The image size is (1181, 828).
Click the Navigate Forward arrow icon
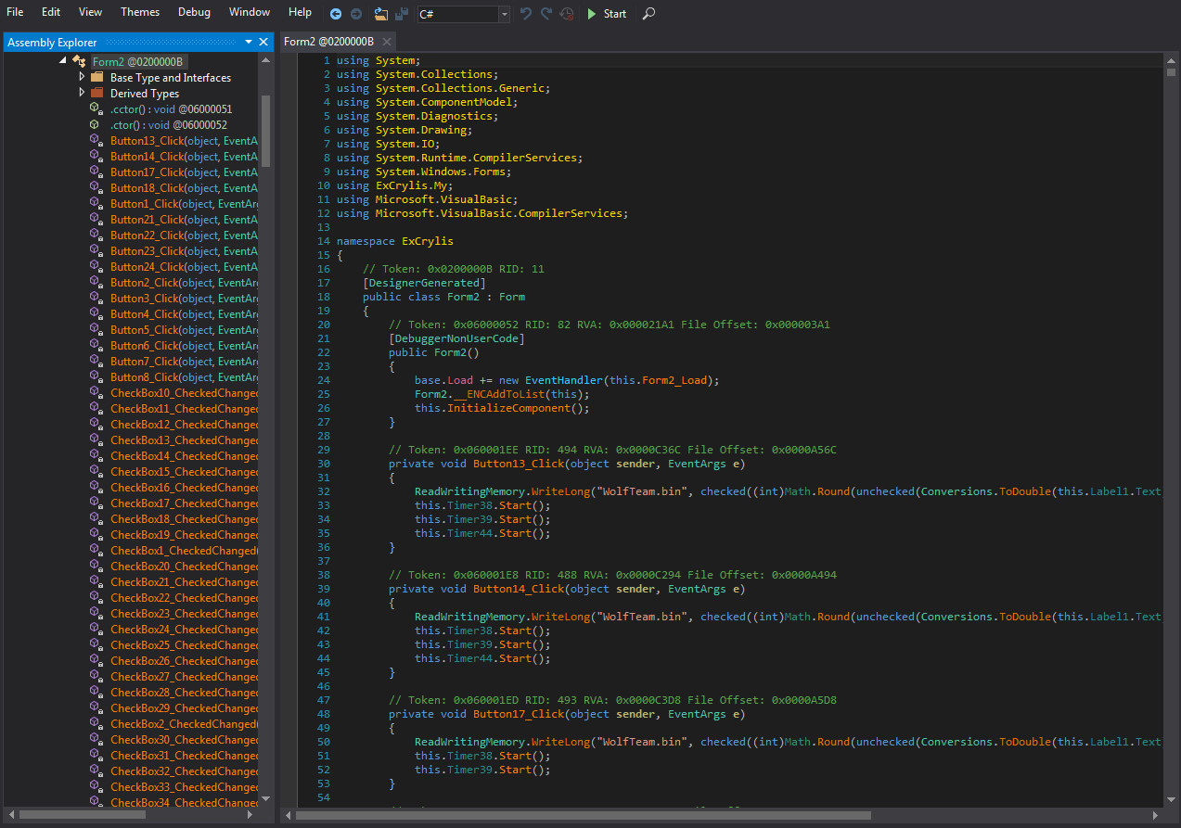coord(356,14)
